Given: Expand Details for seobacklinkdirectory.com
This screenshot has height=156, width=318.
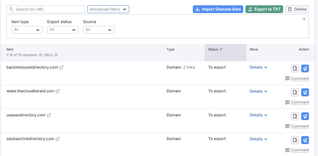Looking at the screenshot, I should pyautogui.click(x=258, y=139).
